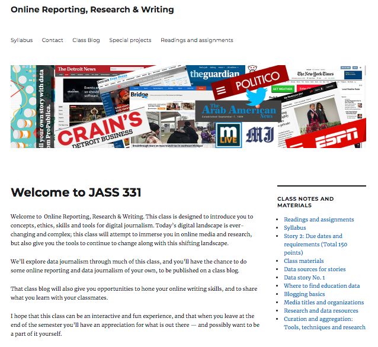Open Curation and aggregation tools link
Screen dimensions: 378x347
(324, 323)
